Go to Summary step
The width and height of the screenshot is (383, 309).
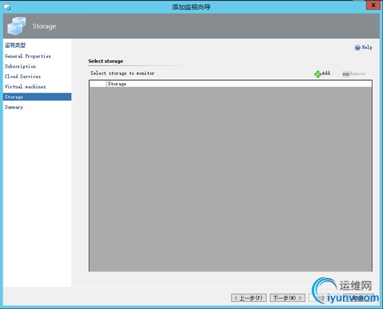click(x=14, y=107)
